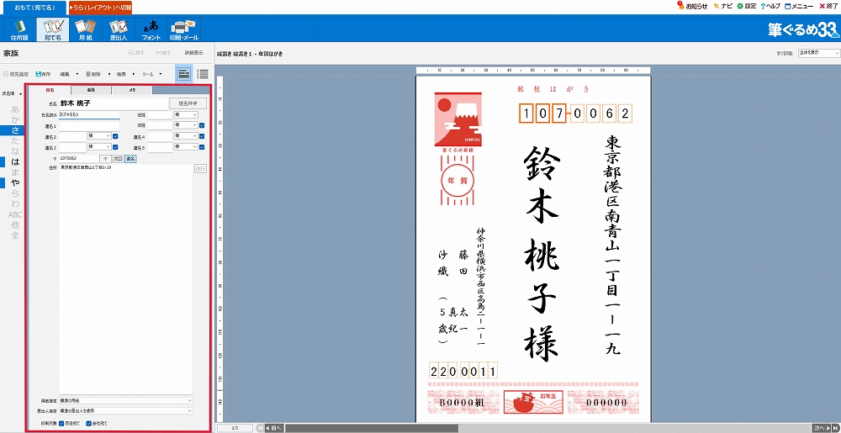Image resolution: width=841 pixels, height=433 pixels.
Task: Open the 用紙 paper settings tool
Action: point(85,29)
